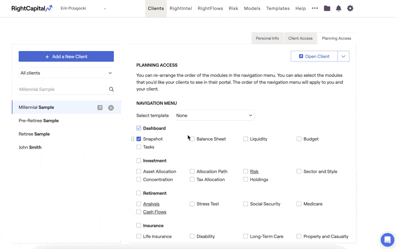Image resolution: width=396 pixels, height=249 pixels.
Task: Enable Property and Casualty checkbox
Action: click(299, 236)
